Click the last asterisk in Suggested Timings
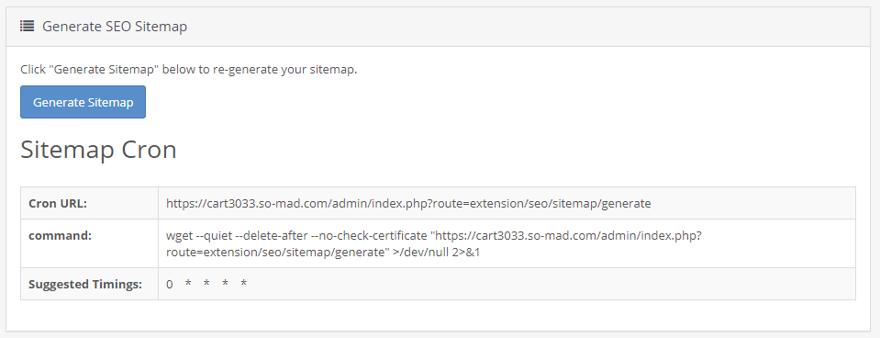 243,283
